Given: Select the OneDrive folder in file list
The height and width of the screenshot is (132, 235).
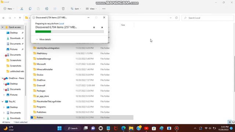Looking at the screenshot, I should coord(41,80).
